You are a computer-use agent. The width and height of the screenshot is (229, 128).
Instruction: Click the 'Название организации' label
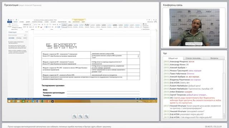pos(54,92)
